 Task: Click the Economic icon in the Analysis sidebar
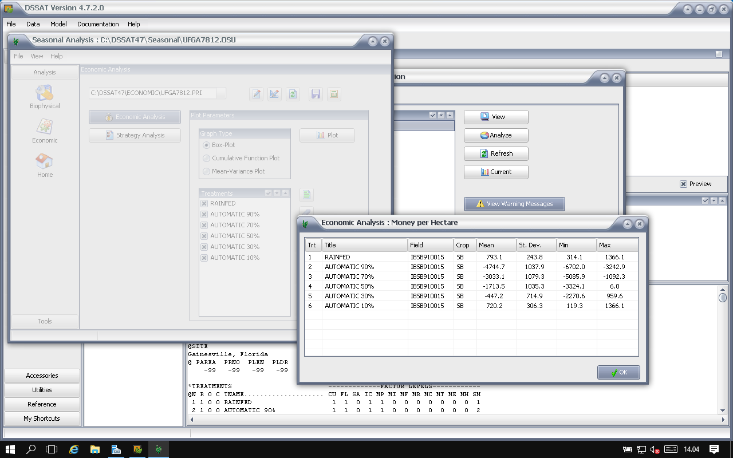tap(45, 131)
